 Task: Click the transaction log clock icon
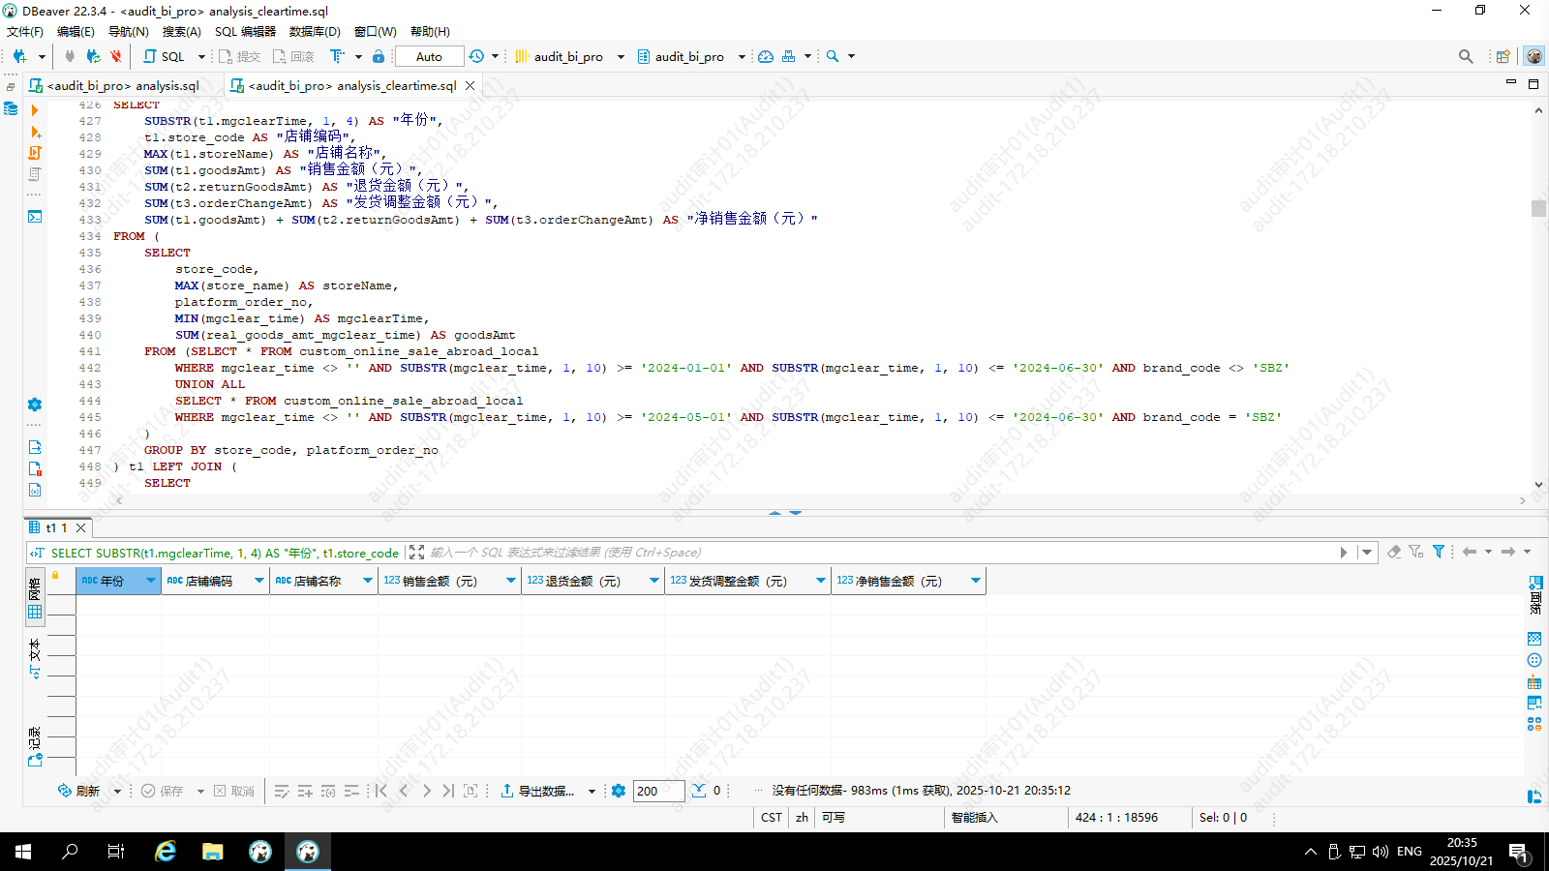click(x=476, y=56)
